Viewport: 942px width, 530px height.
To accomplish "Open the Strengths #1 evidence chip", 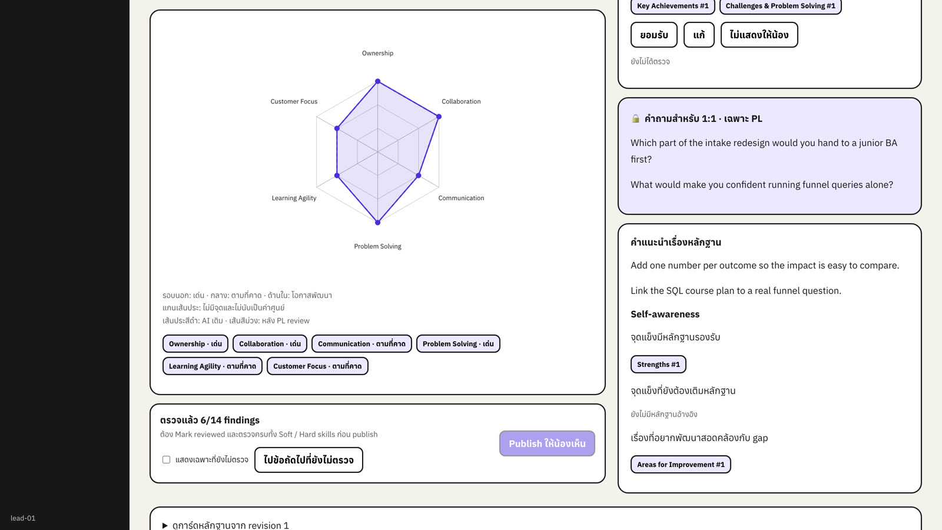I will 658,365.
